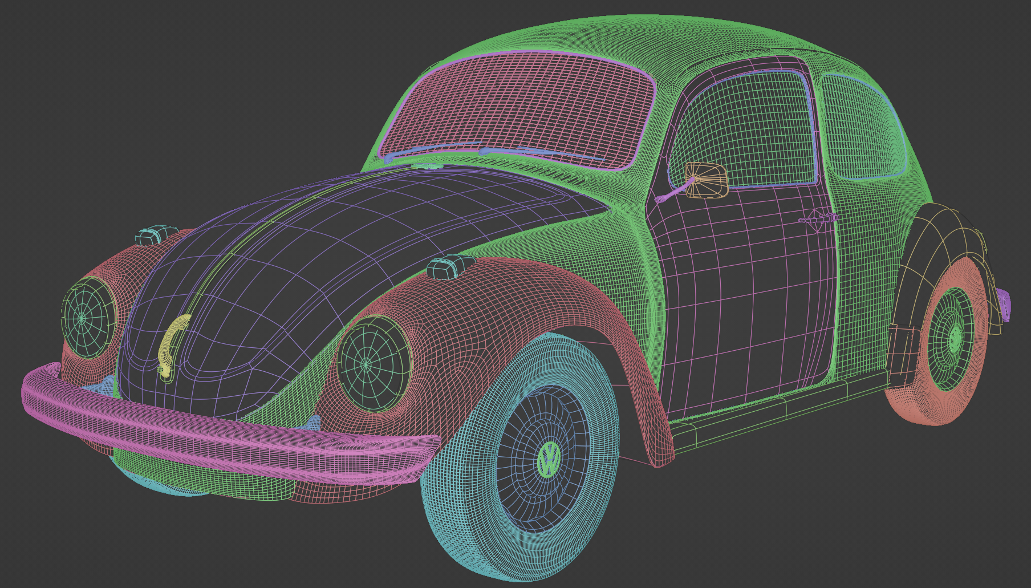Click the green VW emblem on the front wheel
The height and width of the screenshot is (588, 1031).
click(549, 460)
